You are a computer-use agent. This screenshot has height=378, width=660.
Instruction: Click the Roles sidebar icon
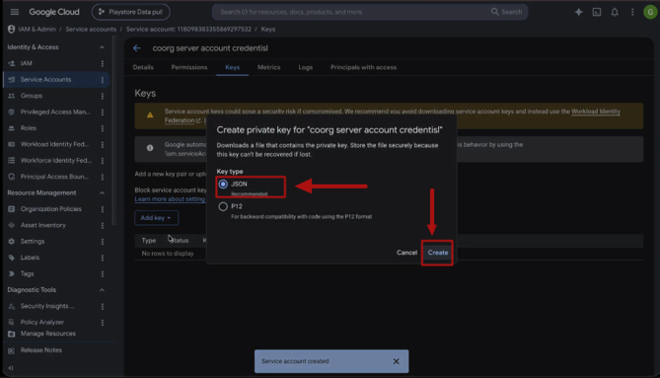point(12,128)
